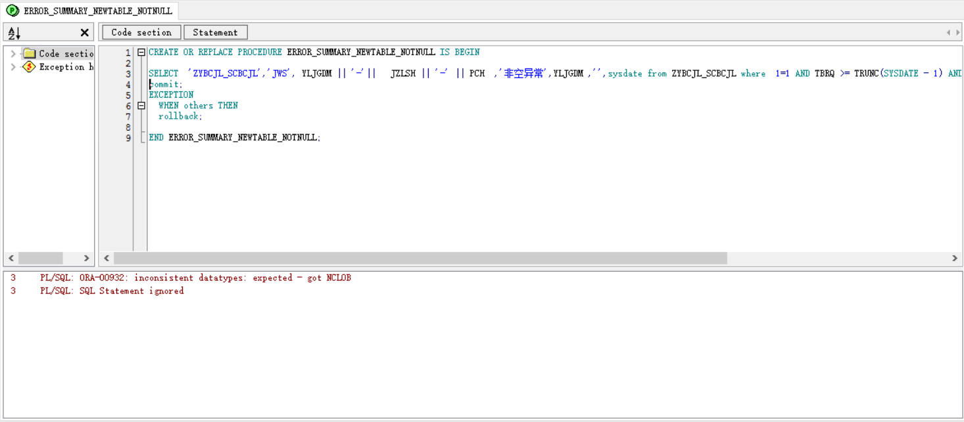Click the Code section folder icon in the tree
The width and height of the screenshot is (964, 422).
click(x=30, y=53)
